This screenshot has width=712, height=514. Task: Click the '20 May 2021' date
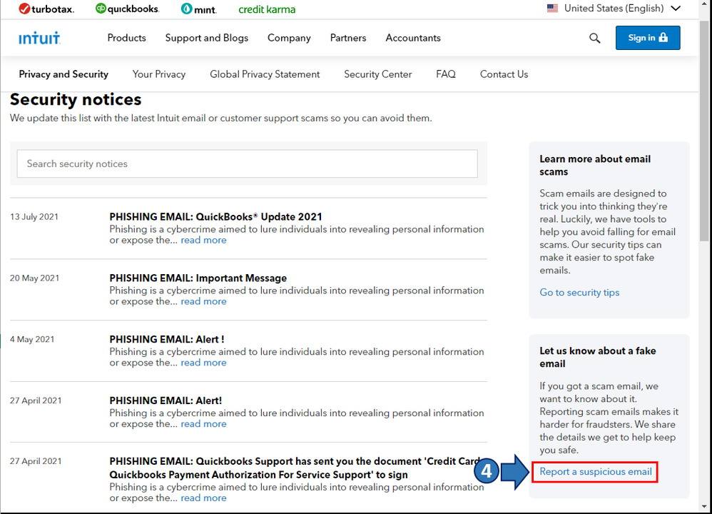point(34,278)
